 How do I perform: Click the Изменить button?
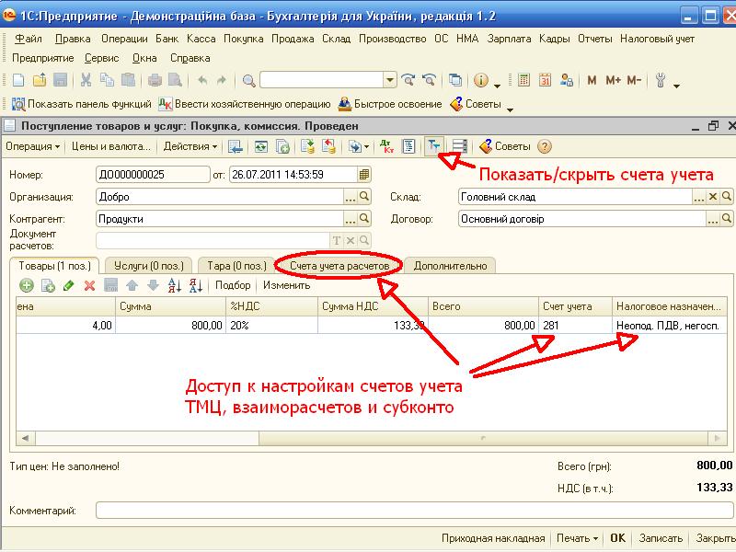click(286, 285)
